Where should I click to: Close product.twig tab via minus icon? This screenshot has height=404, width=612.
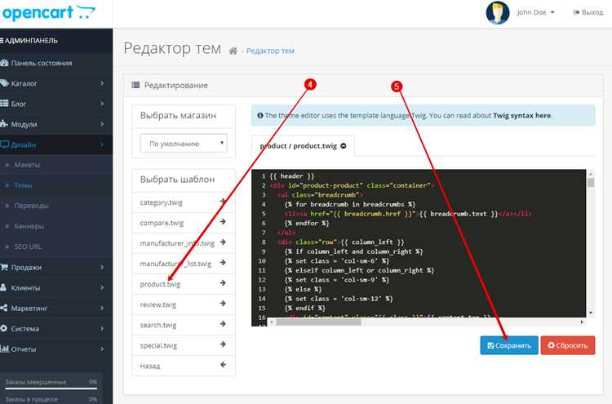344,145
